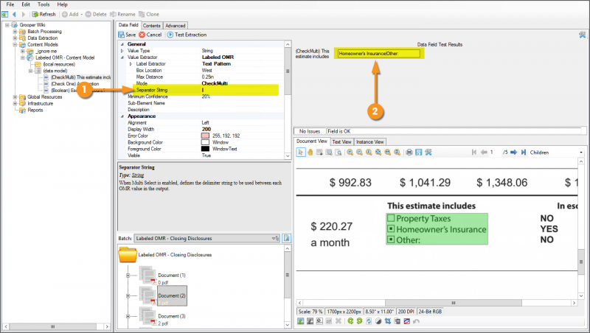Open the Children dropdown in viewer toolbar
Viewport: 590px width, 333px height.
click(x=581, y=153)
